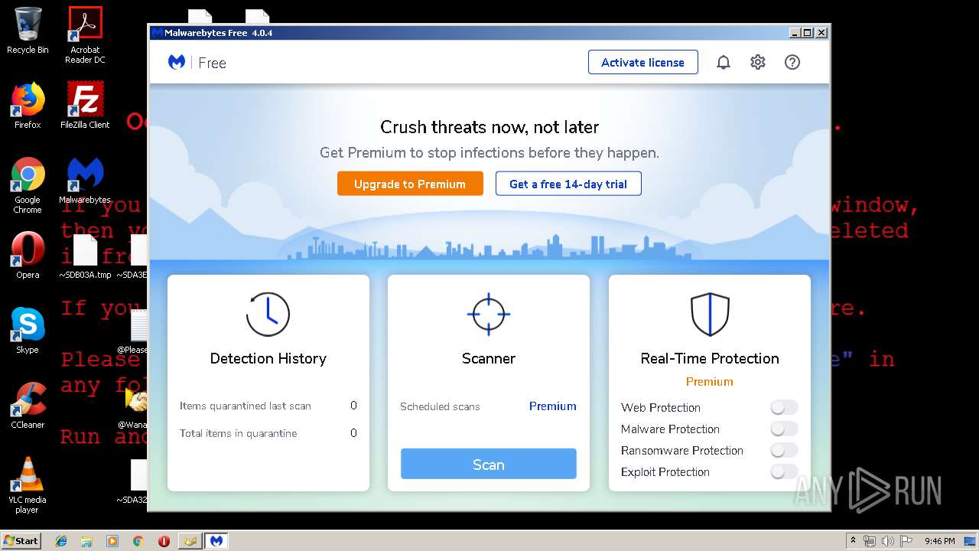Toggle the Ransomware Protection switch
This screenshot has width=979, height=551.
[x=784, y=450]
